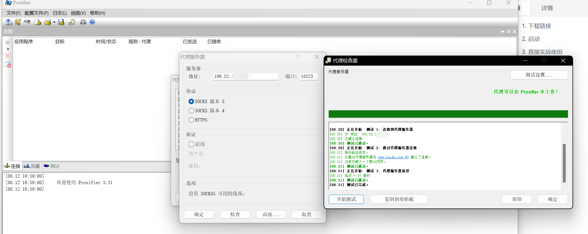Click the 复制到剪贴板 button
Image resolution: width=588 pixels, height=234 pixels.
(399, 199)
